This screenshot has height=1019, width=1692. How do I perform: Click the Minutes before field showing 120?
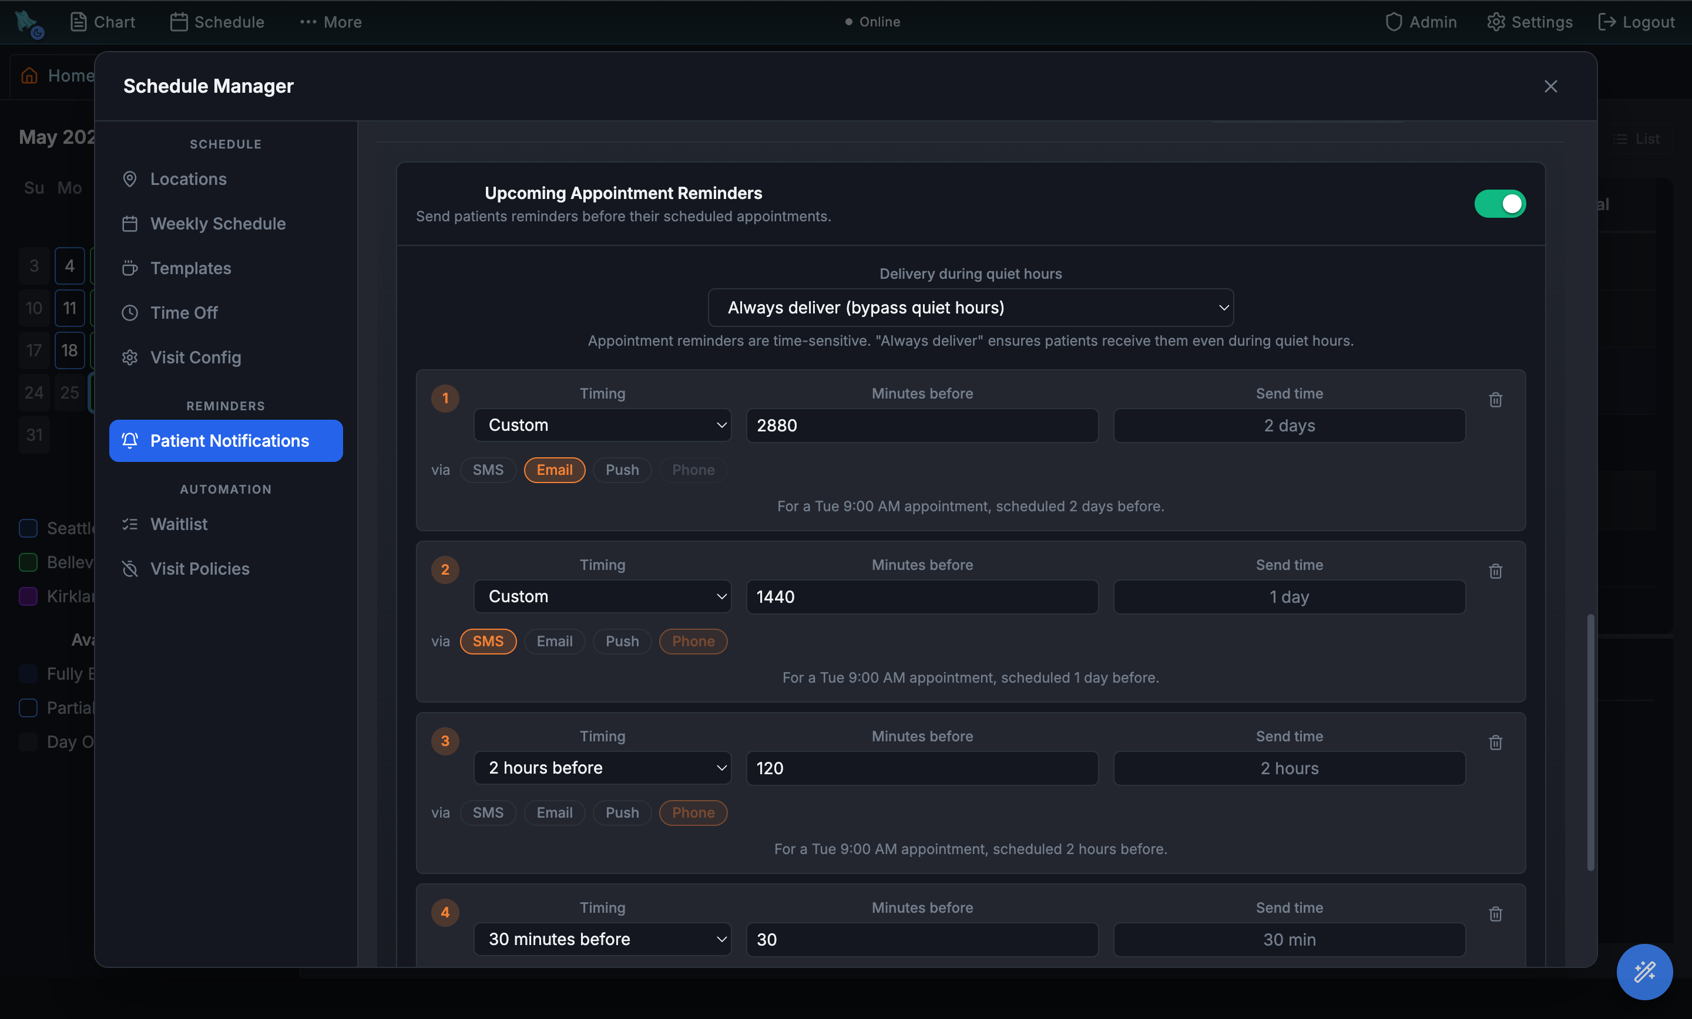pyautogui.click(x=922, y=768)
